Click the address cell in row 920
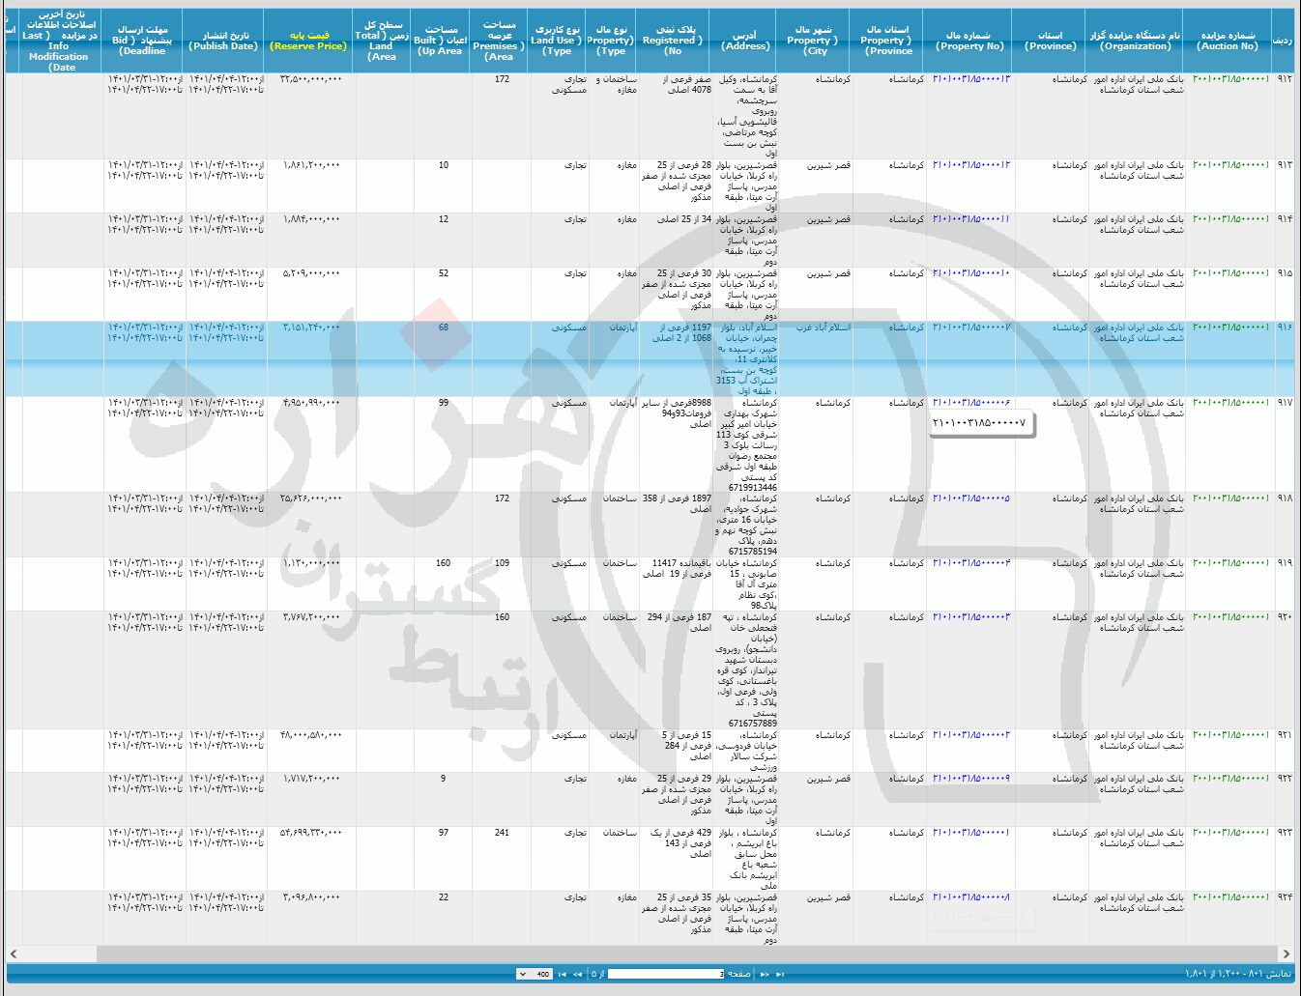Image resolution: width=1301 pixels, height=996 pixels. pos(746,670)
